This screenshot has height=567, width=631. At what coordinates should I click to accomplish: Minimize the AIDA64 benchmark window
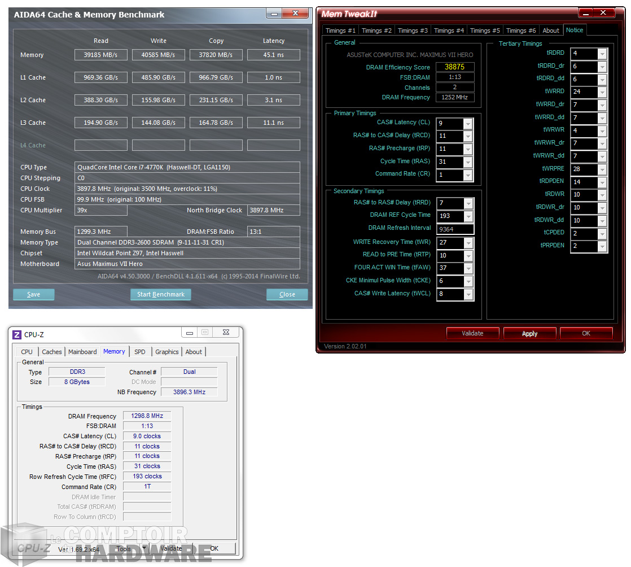pos(274,14)
